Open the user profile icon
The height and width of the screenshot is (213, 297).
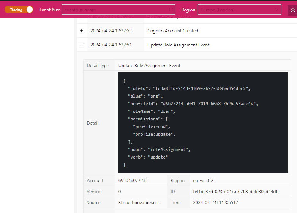[x=292, y=10]
